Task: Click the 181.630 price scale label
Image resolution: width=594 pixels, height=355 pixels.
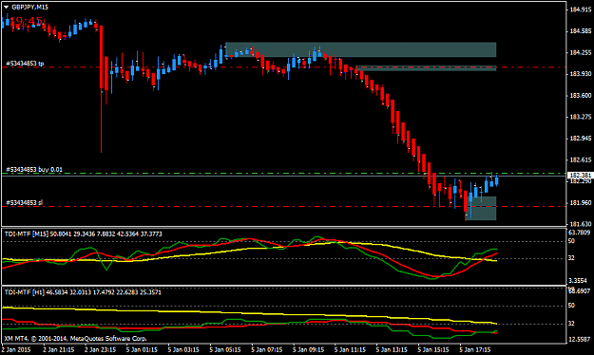Action: point(581,224)
